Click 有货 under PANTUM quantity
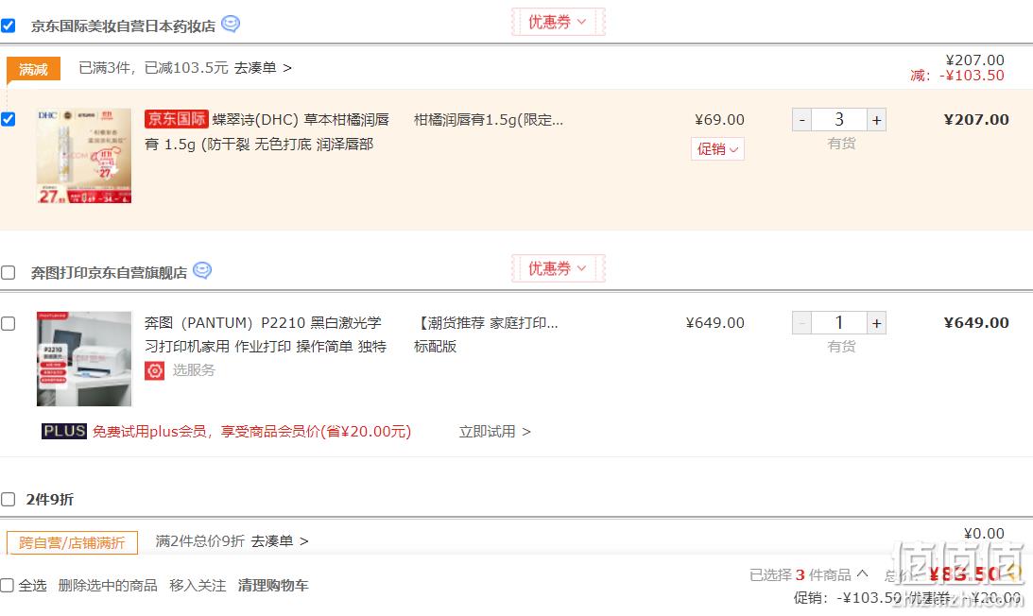1033x616 pixels. tap(841, 346)
